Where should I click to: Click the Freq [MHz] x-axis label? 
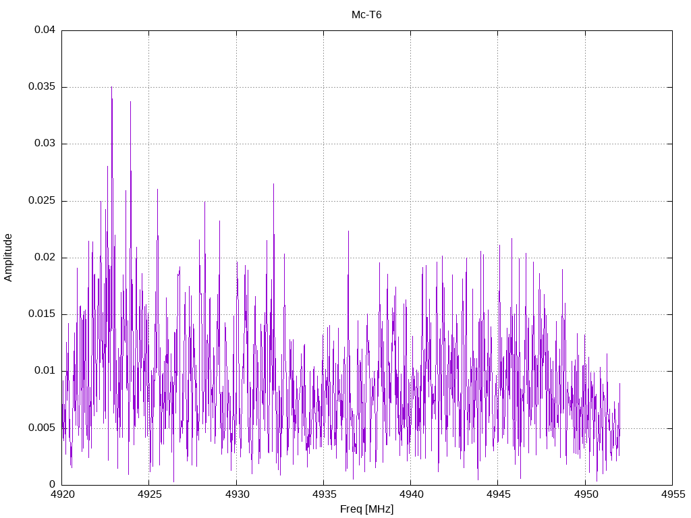coord(366,509)
